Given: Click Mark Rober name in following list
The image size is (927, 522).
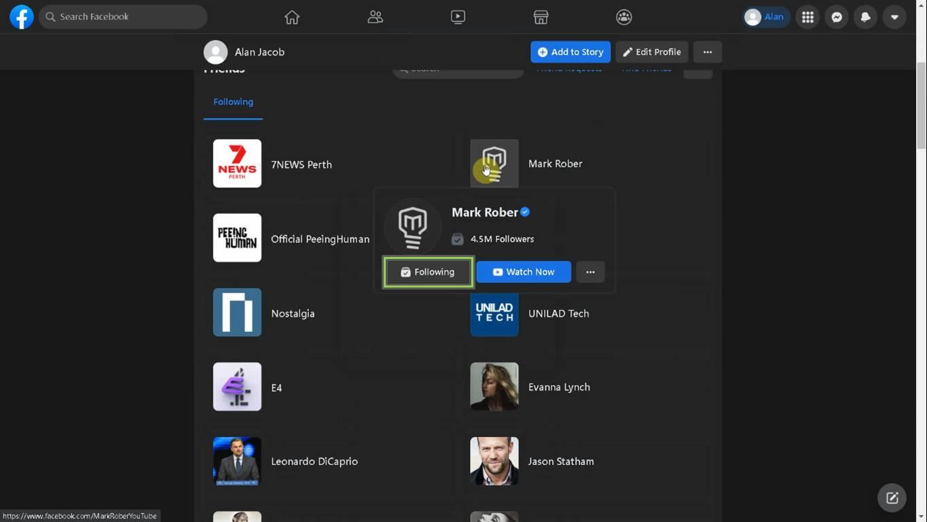Looking at the screenshot, I should (556, 164).
